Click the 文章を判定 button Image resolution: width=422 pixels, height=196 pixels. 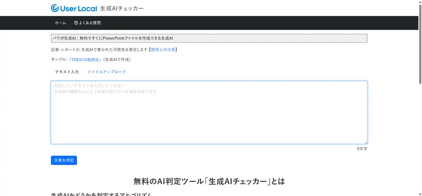(x=64, y=160)
